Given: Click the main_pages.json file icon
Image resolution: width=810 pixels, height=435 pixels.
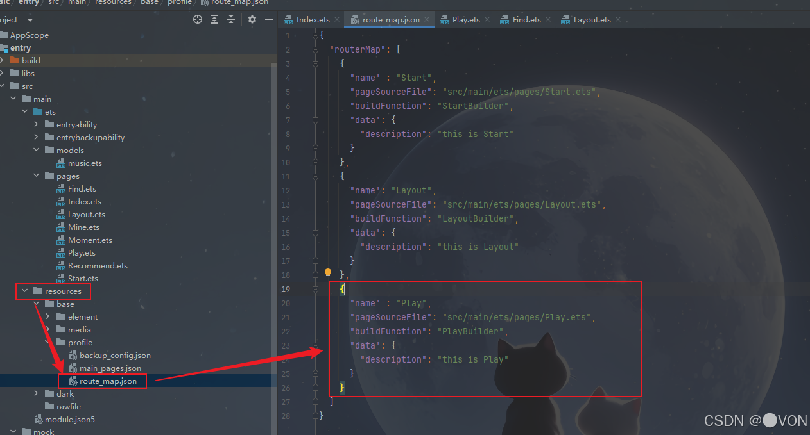Looking at the screenshot, I should coord(73,368).
